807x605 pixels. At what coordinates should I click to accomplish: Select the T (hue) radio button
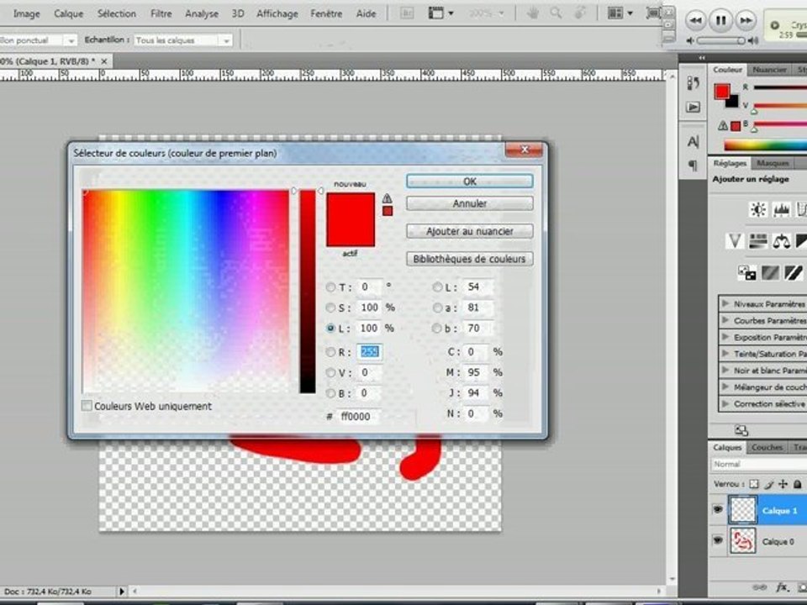tap(330, 287)
